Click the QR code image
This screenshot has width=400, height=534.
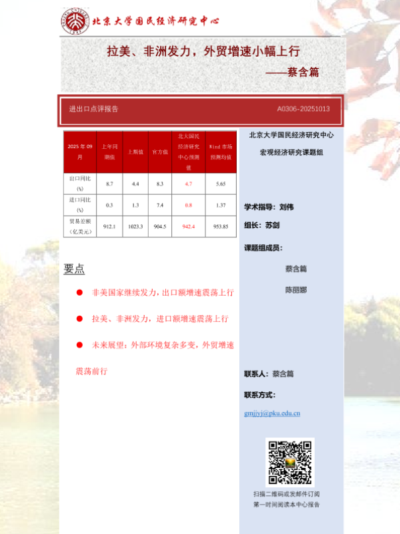click(x=289, y=462)
